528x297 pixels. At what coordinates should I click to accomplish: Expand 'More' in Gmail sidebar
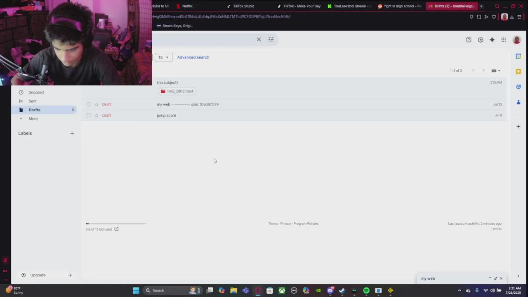coord(33,119)
